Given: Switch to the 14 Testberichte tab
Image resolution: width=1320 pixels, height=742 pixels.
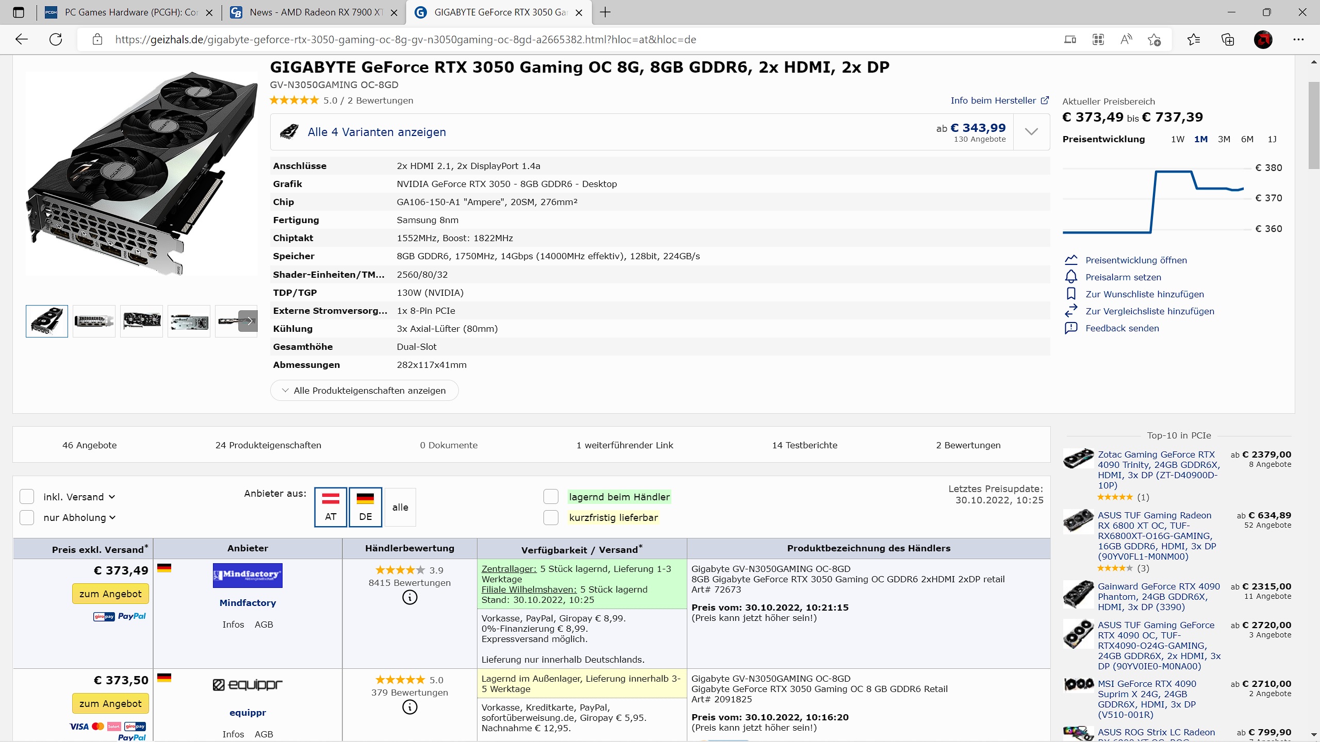Looking at the screenshot, I should click(x=804, y=445).
